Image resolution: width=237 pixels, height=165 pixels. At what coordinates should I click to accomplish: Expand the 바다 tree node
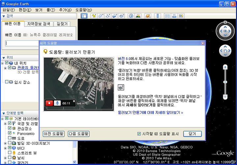tap(5, 148)
